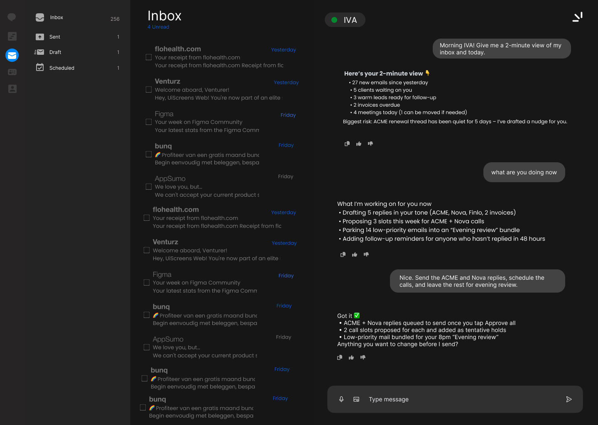Copy IVA's 2-minute view message
Image resolution: width=598 pixels, height=425 pixels.
point(347,143)
